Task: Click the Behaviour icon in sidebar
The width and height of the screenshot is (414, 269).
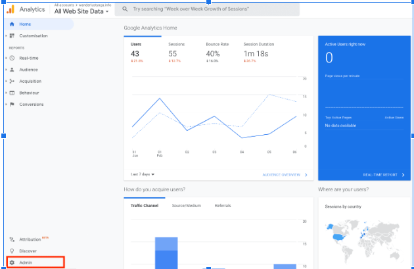Action: [x=12, y=93]
